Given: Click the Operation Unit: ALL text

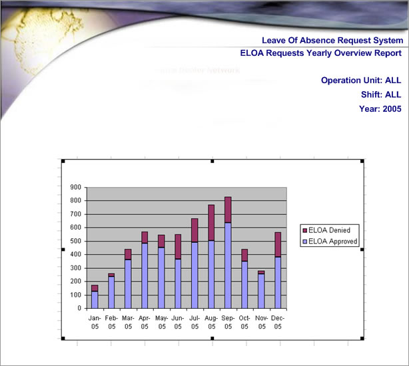Looking at the screenshot, I should point(361,81).
